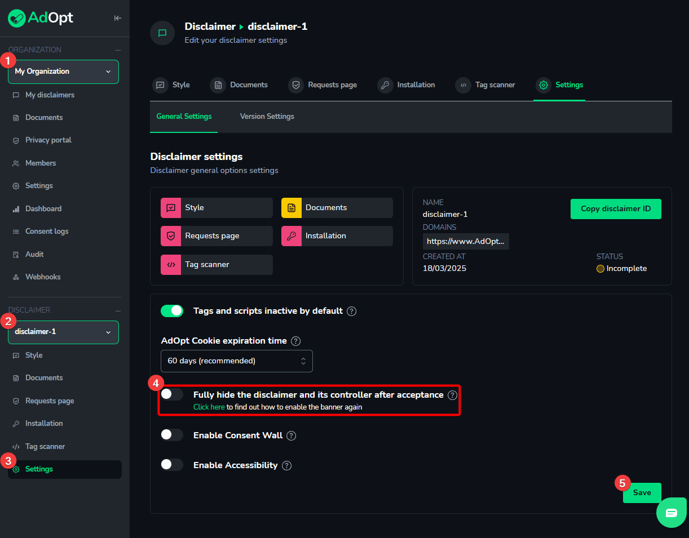Click the Style tab icon in top tab bar

[160, 85]
